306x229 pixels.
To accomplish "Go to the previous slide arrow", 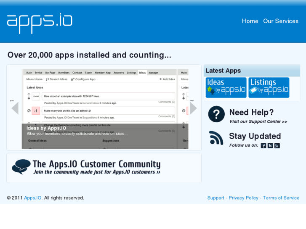I will pyautogui.click(x=15, y=108).
